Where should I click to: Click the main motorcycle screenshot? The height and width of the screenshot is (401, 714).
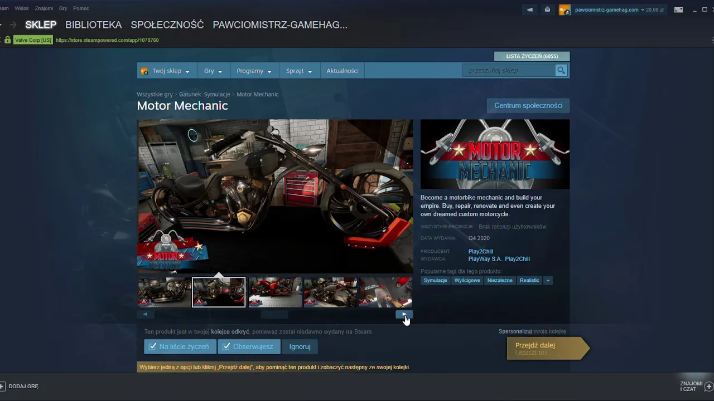click(x=275, y=196)
